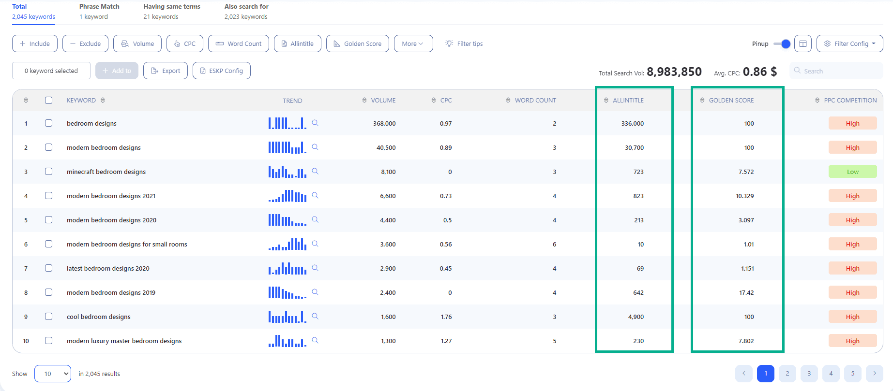Check latest bedroom designs 2020 row
Screen dimensions: 893x391
(48, 268)
